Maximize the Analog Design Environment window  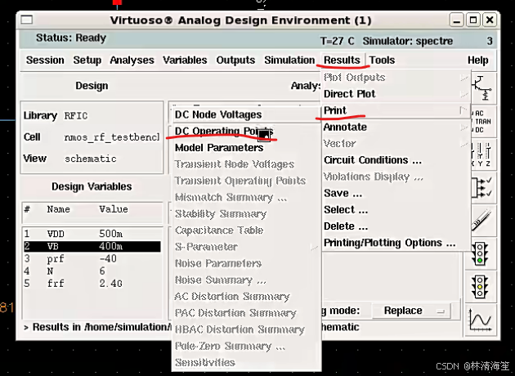pos(473,20)
